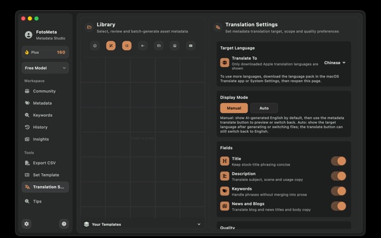Click the Quality section heading
Screen dimensions: 381x238
point(227,228)
